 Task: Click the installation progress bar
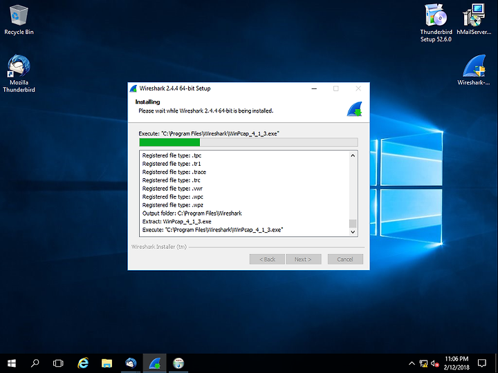[248, 142]
